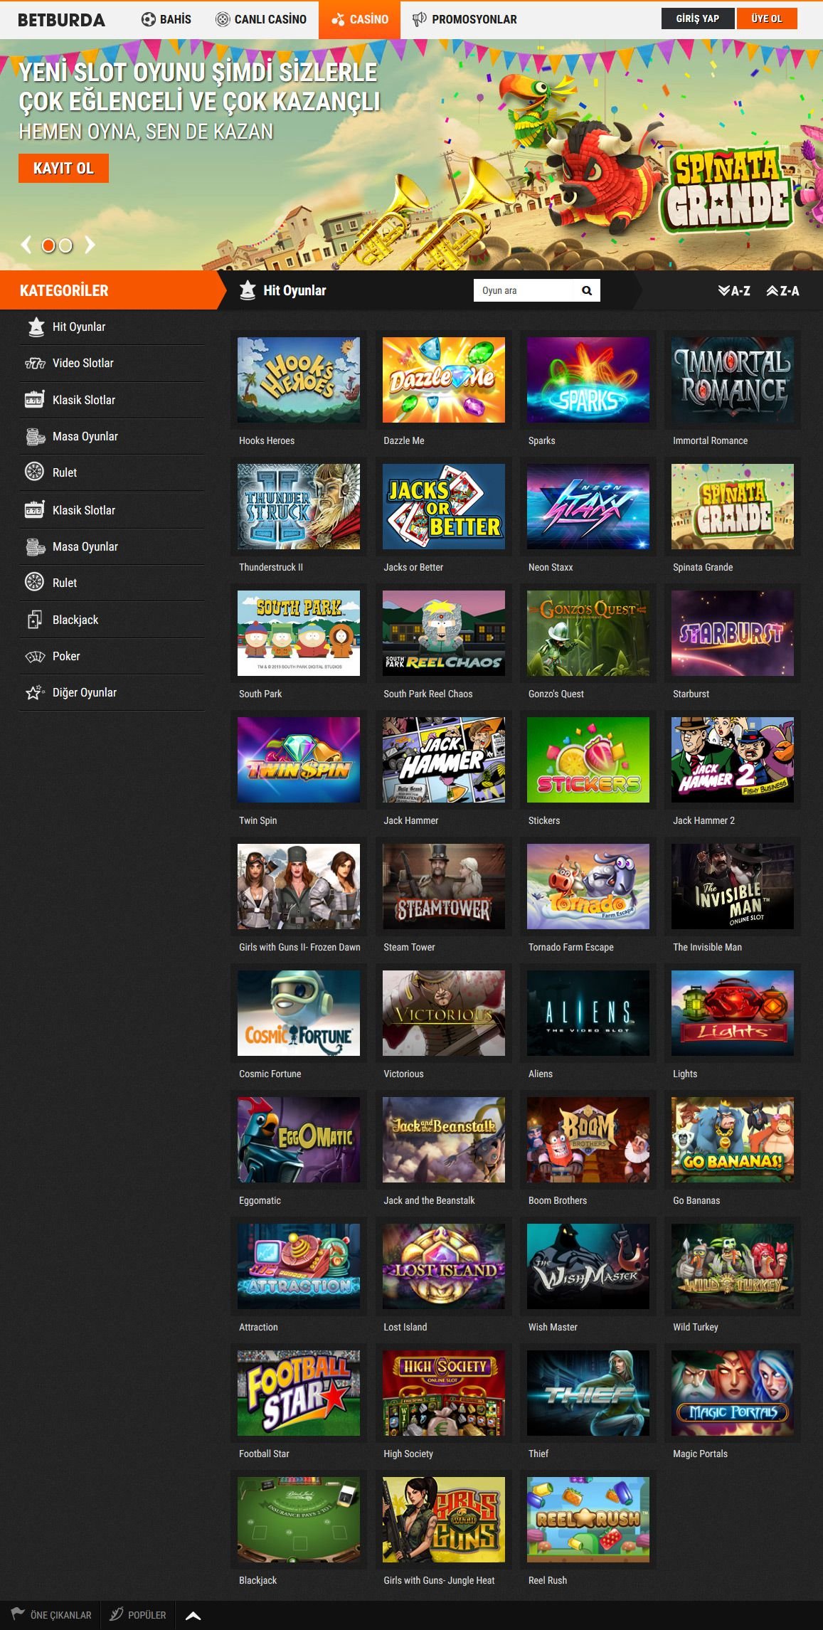
Task: Select the first banner slide dot
Action: 48,245
